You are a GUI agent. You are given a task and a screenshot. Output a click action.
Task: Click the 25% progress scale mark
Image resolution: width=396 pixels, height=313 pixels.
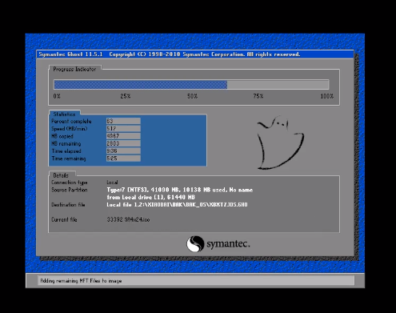(126, 96)
